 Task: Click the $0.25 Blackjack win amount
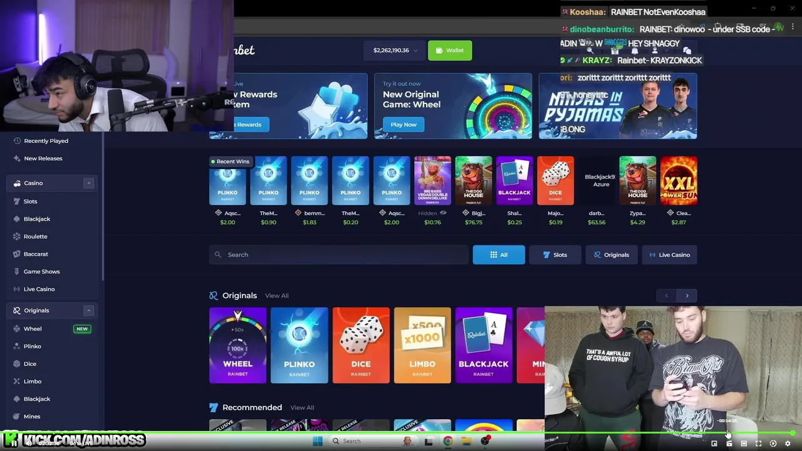[x=514, y=222]
